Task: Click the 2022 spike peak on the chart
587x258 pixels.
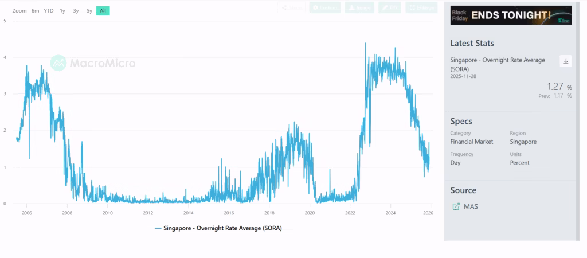Action: pyautogui.click(x=365, y=44)
